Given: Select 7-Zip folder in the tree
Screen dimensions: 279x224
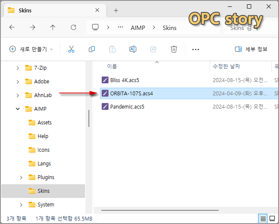Looking at the screenshot, I should [36, 68].
